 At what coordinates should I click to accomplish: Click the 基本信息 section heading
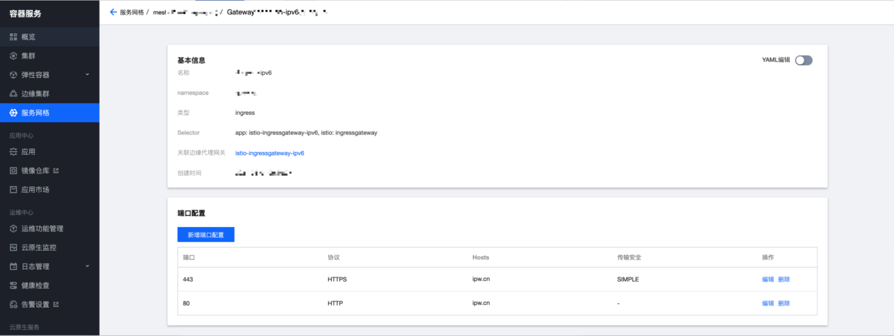click(191, 60)
